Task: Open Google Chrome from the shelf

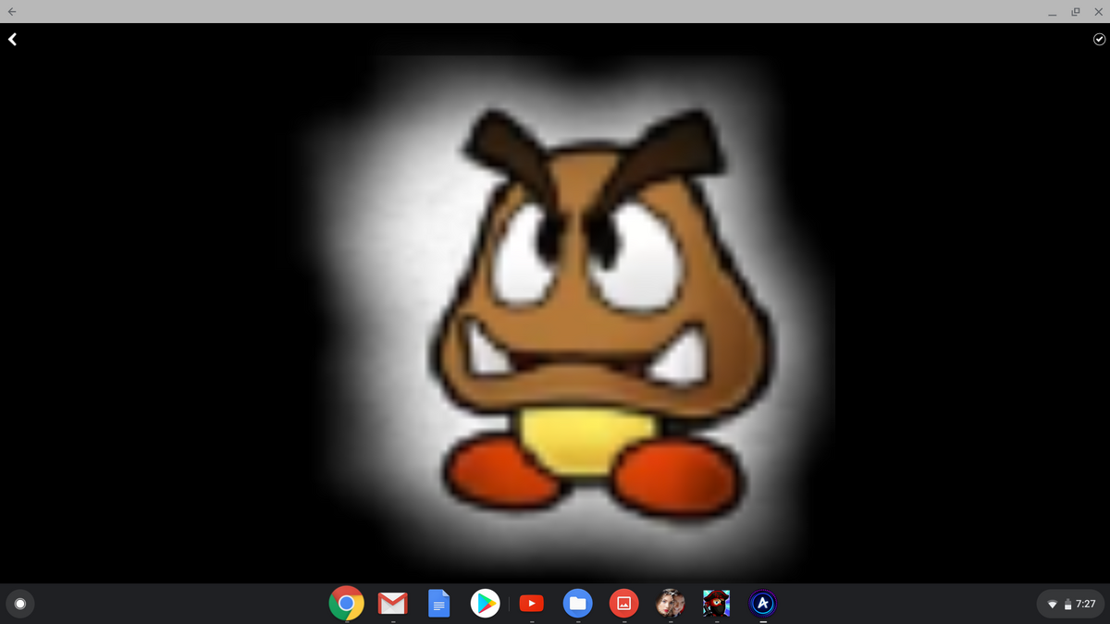Action: pyautogui.click(x=347, y=604)
